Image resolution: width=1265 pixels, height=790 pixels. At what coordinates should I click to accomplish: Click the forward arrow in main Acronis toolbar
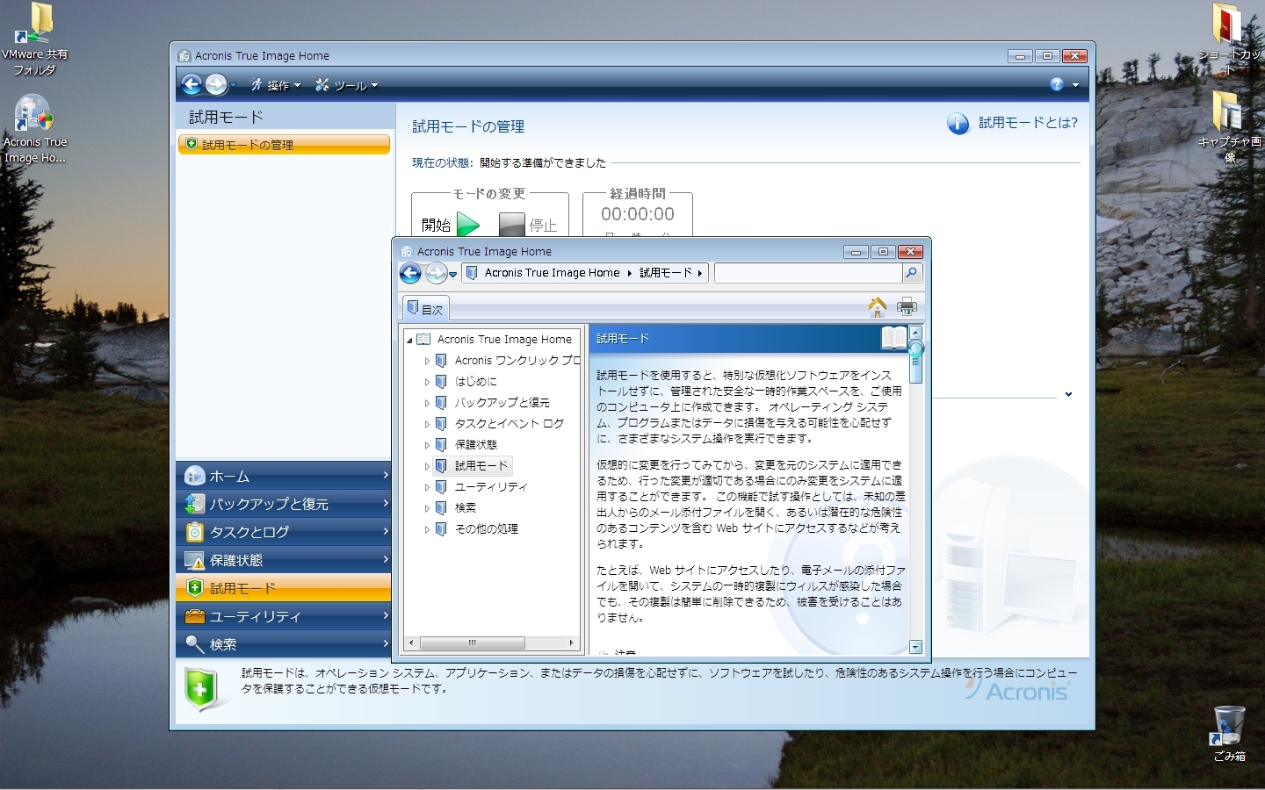[216, 84]
